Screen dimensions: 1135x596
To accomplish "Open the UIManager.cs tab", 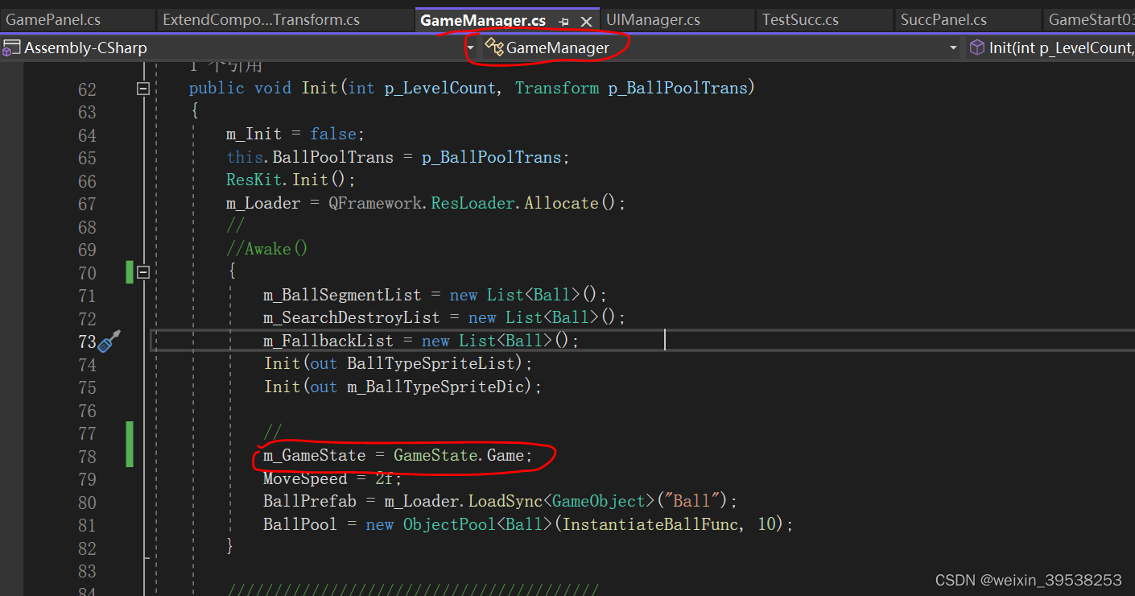I will click(x=653, y=20).
